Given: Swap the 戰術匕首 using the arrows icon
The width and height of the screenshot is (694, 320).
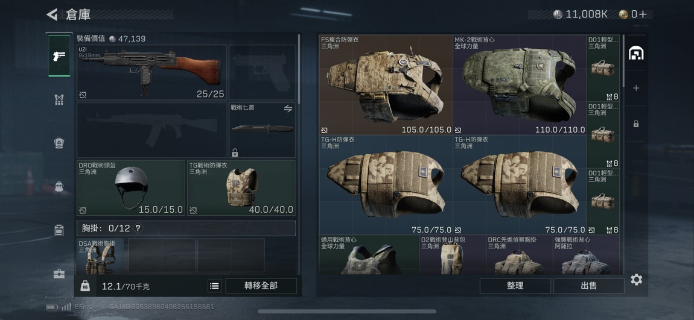Looking at the screenshot, I should click(288, 108).
